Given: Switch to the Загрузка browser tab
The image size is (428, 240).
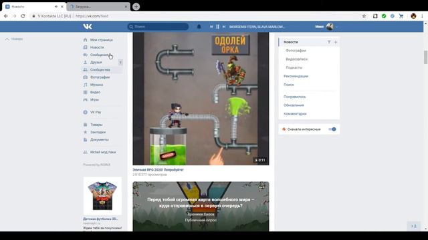Looking at the screenshot, I should pyautogui.click(x=96, y=7).
